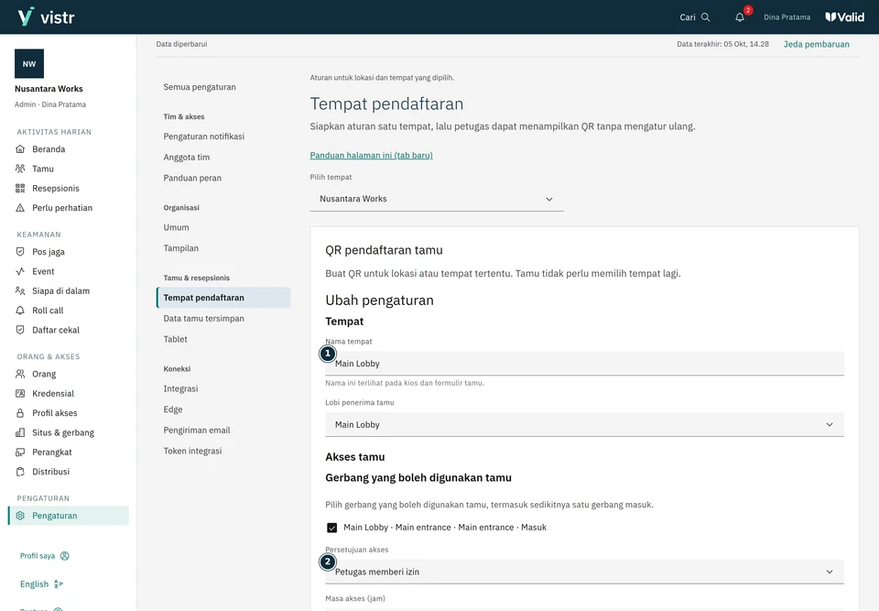Click the search magnifier icon
This screenshot has width=879, height=611.
point(705,17)
